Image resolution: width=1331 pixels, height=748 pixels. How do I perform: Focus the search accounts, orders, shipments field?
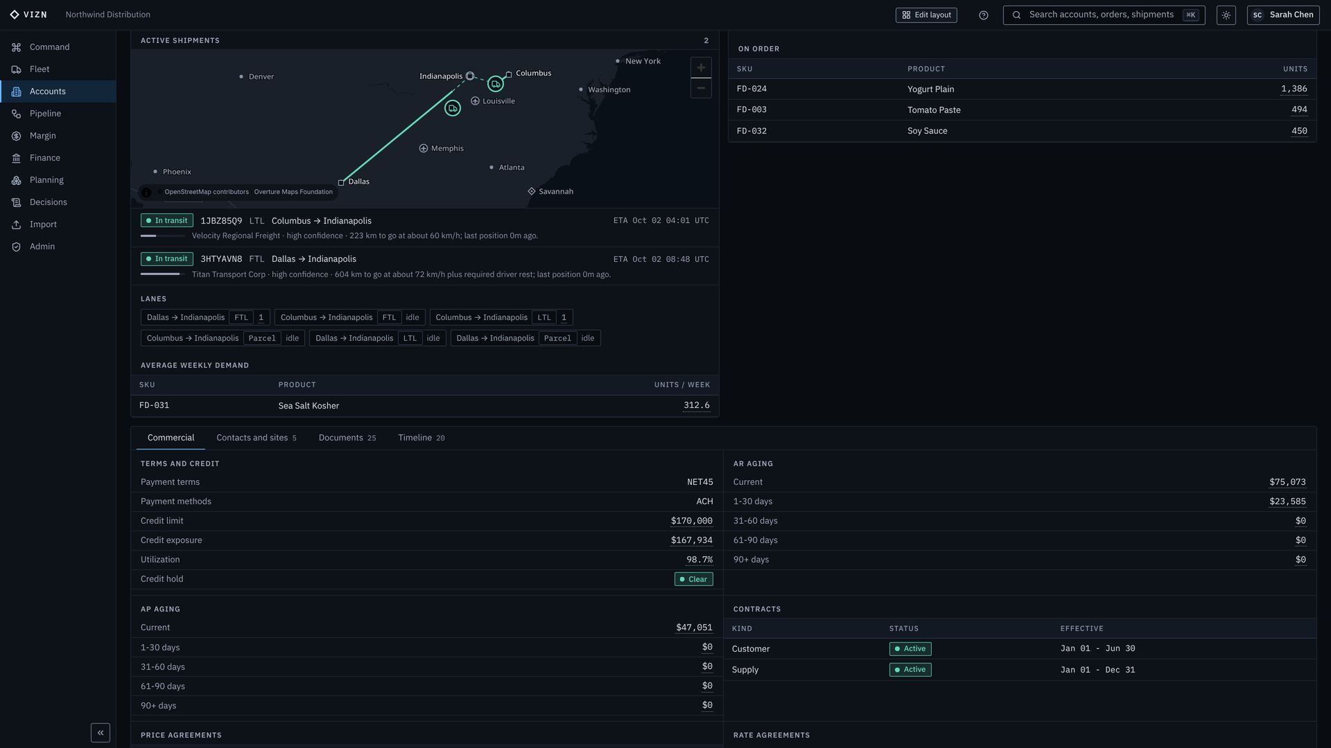click(1104, 15)
